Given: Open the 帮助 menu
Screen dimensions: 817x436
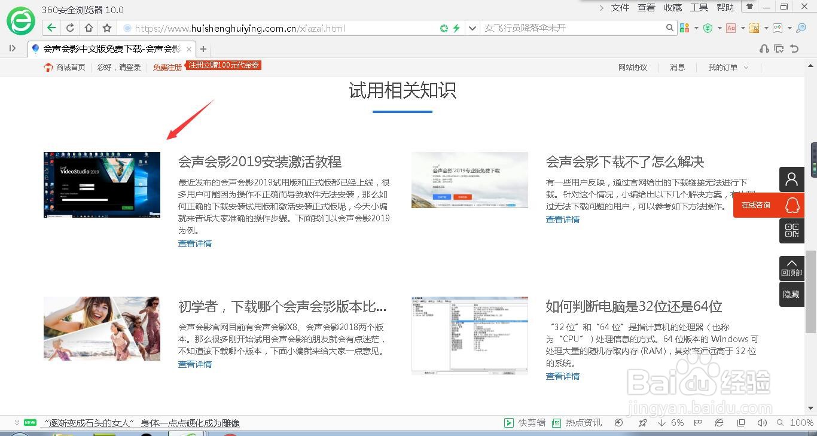Looking at the screenshot, I should coord(725,8).
